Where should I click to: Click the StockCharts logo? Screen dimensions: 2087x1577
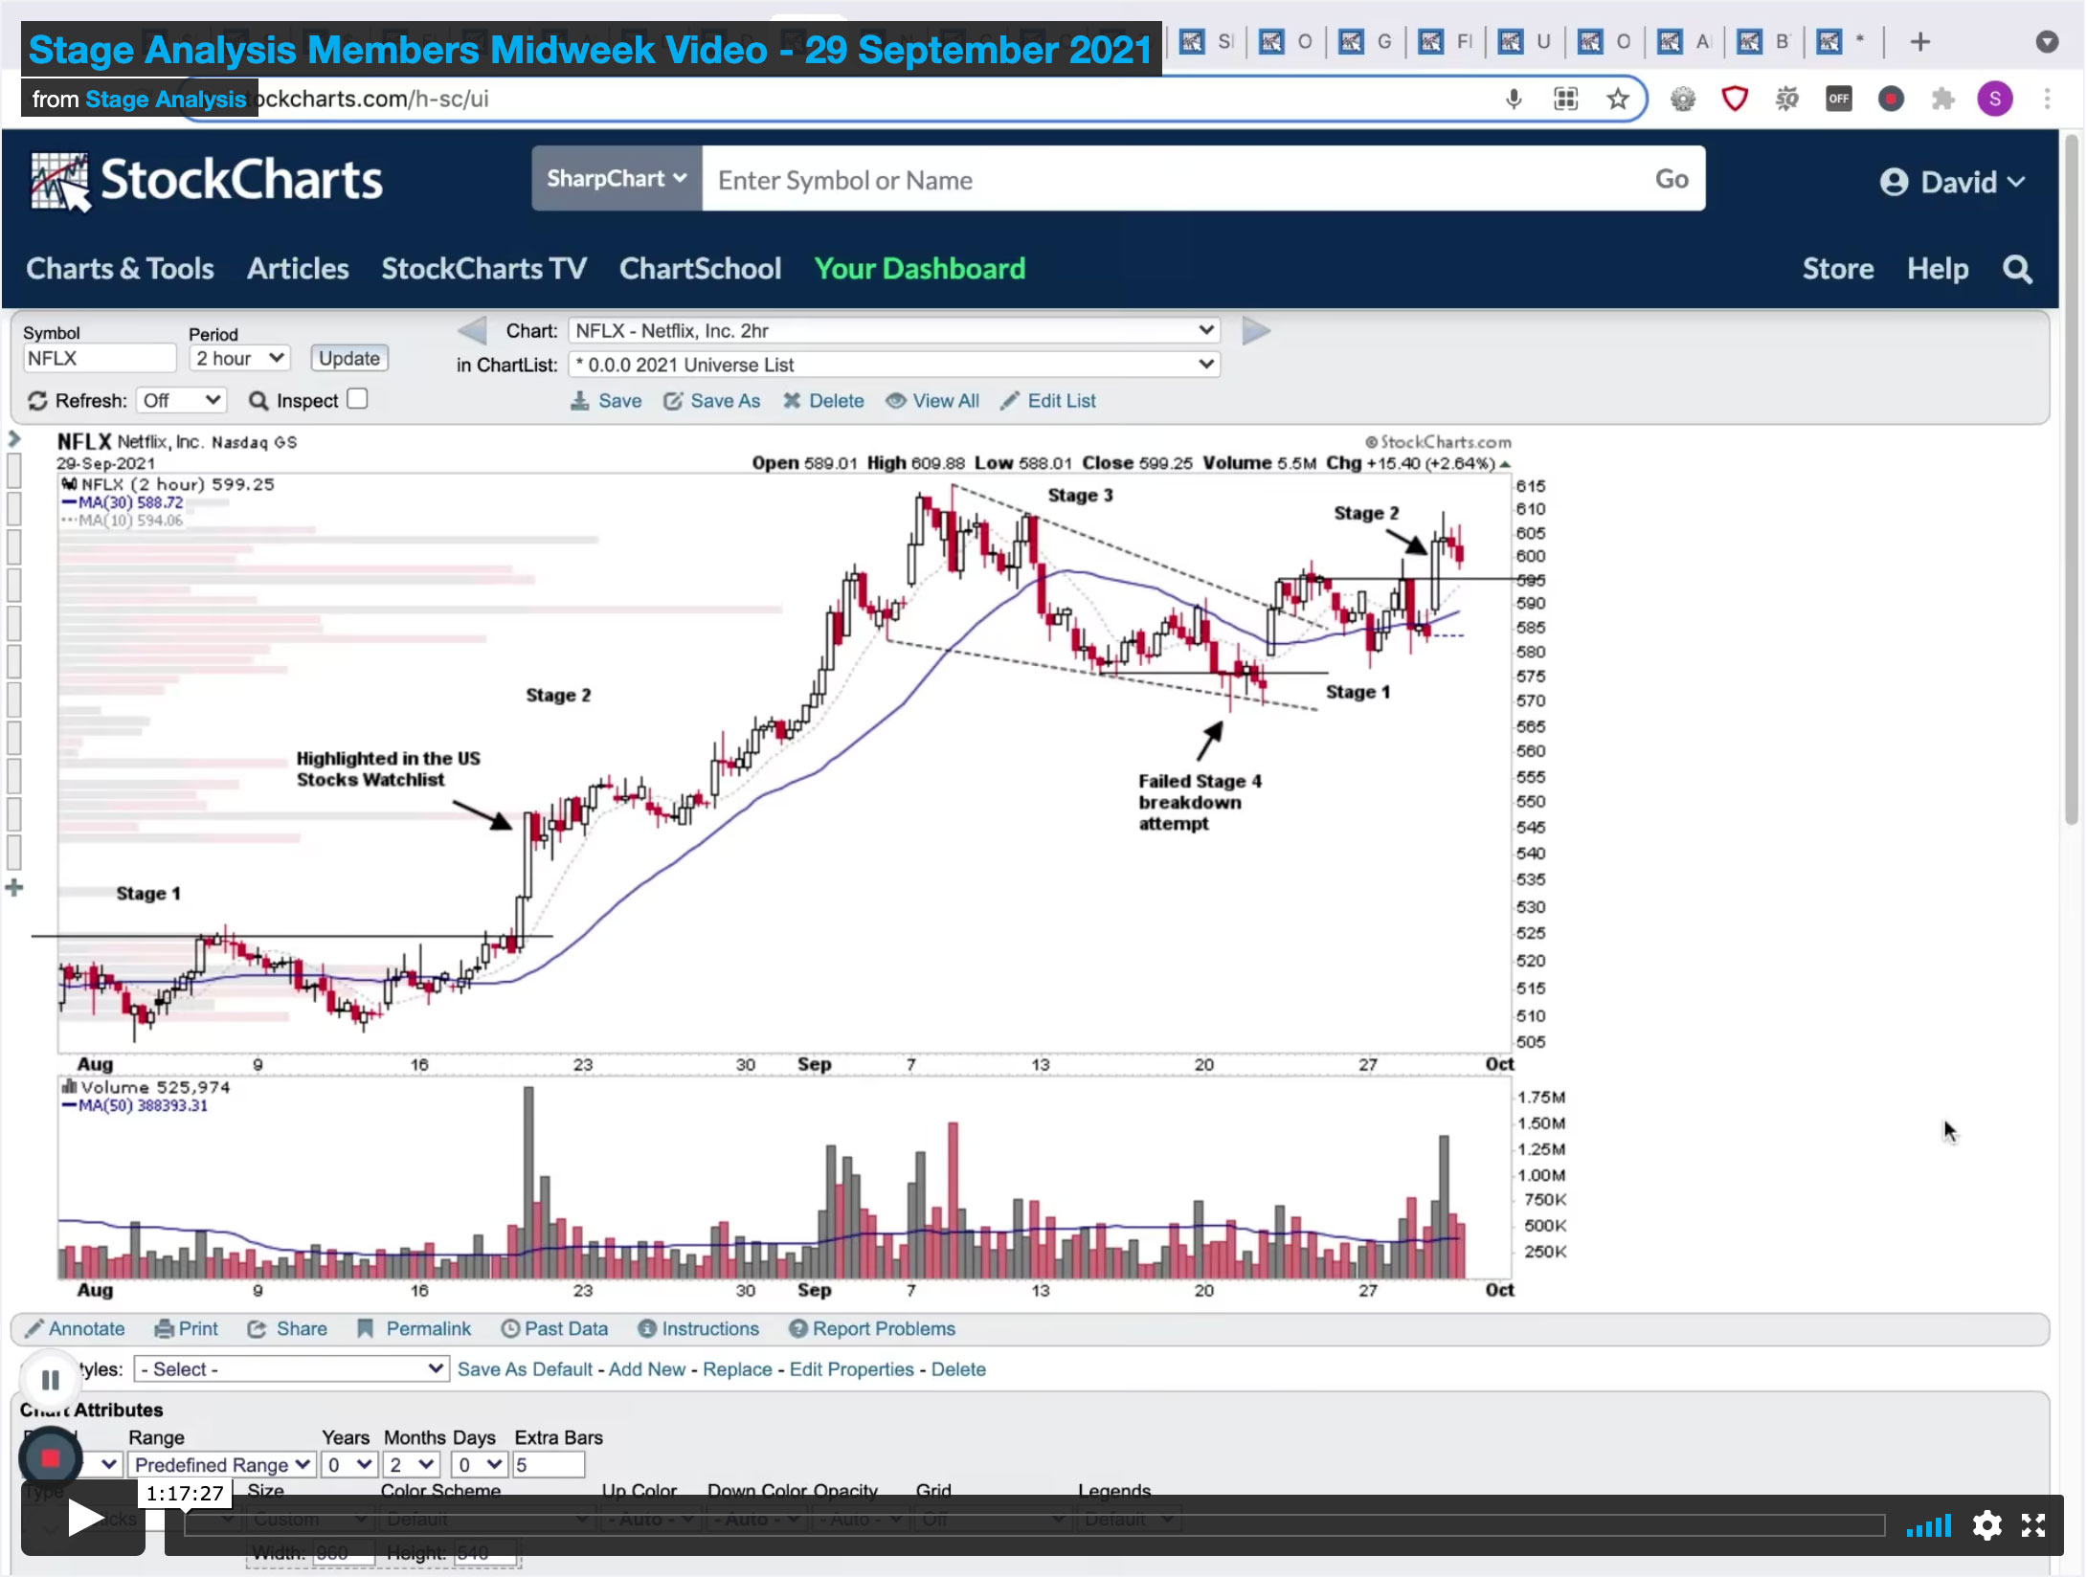[207, 181]
